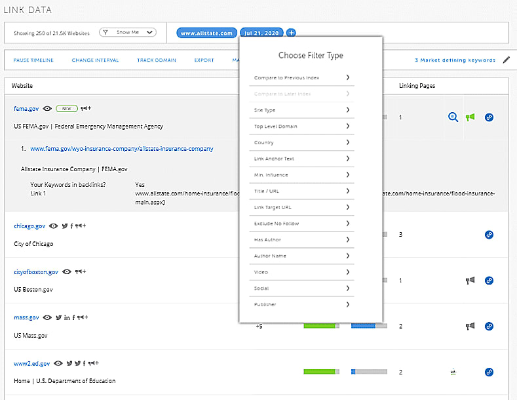517x400 pixels.
Task: Click blue progress bar in www2.ed.gov row
Action: 369,372
